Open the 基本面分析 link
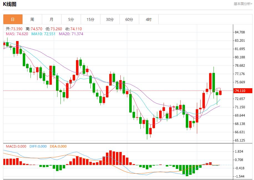 [x=243, y=4]
